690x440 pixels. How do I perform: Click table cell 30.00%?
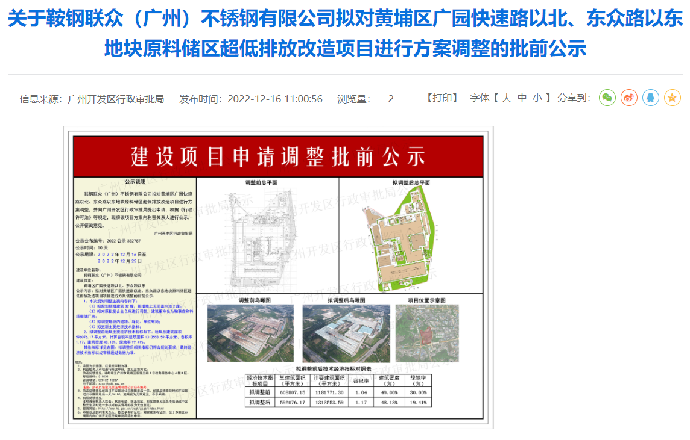(x=418, y=392)
